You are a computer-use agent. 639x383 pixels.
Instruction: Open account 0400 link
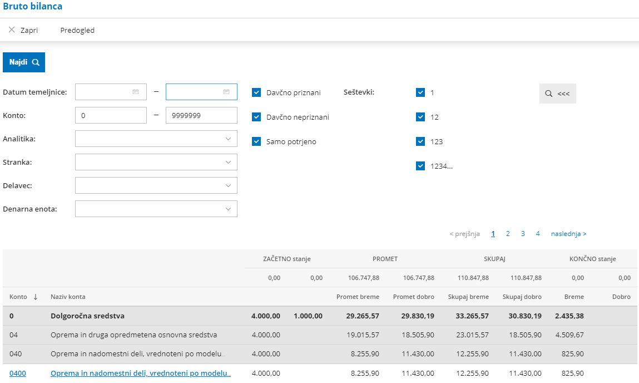(x=17, y=374)
